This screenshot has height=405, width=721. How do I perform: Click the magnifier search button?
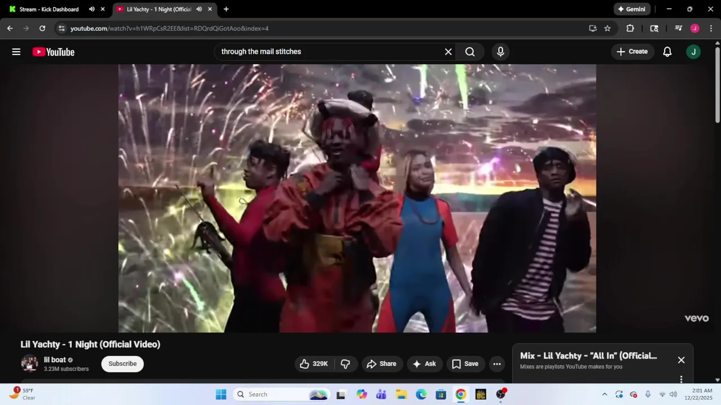[x=470, y=52]
